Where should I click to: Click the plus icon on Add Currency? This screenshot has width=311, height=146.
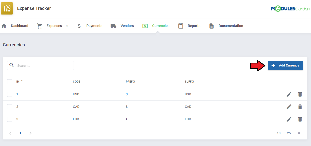click(273, 65)
